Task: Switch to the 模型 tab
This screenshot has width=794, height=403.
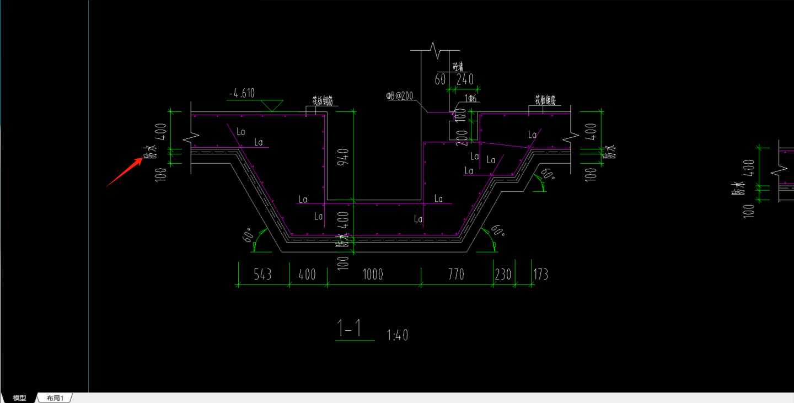Action: pyautogui.click(x=20, y=398)
